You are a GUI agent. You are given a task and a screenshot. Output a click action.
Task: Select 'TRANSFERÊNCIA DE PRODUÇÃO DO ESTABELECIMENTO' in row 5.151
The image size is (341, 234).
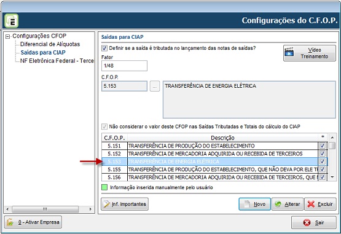(x=191, y=146)
